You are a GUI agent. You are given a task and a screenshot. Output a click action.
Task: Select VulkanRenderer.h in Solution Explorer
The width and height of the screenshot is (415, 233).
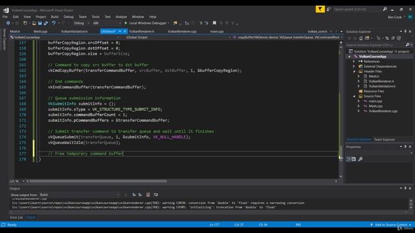(x=381, y=82)
